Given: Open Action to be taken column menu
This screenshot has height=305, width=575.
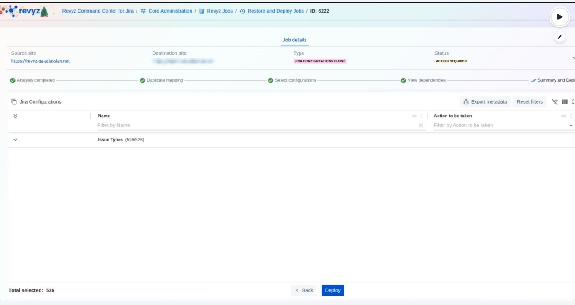Looking at the screenshot, I should coord(571,116).
